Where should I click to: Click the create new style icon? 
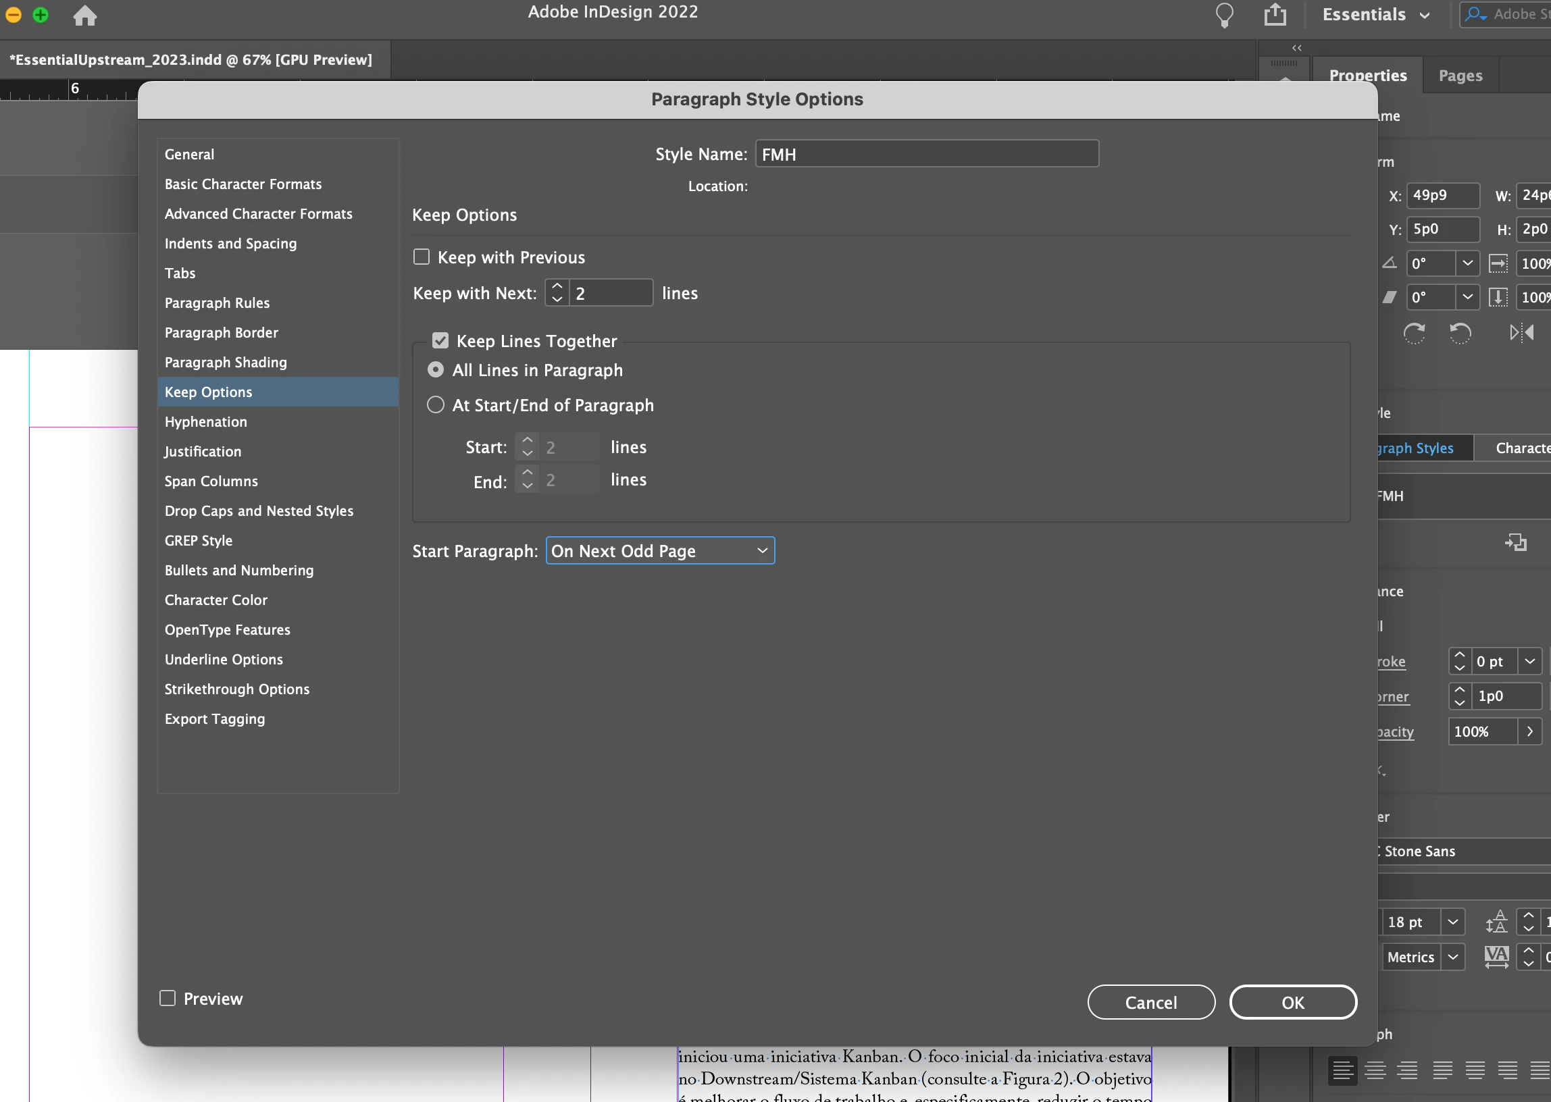1515,542
